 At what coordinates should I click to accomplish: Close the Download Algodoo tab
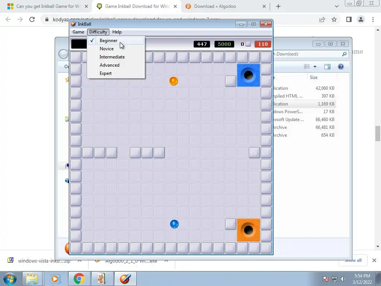[x=264, y=7]
